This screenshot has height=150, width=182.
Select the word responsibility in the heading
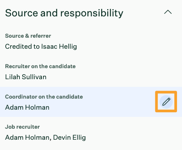pos(92,13)
